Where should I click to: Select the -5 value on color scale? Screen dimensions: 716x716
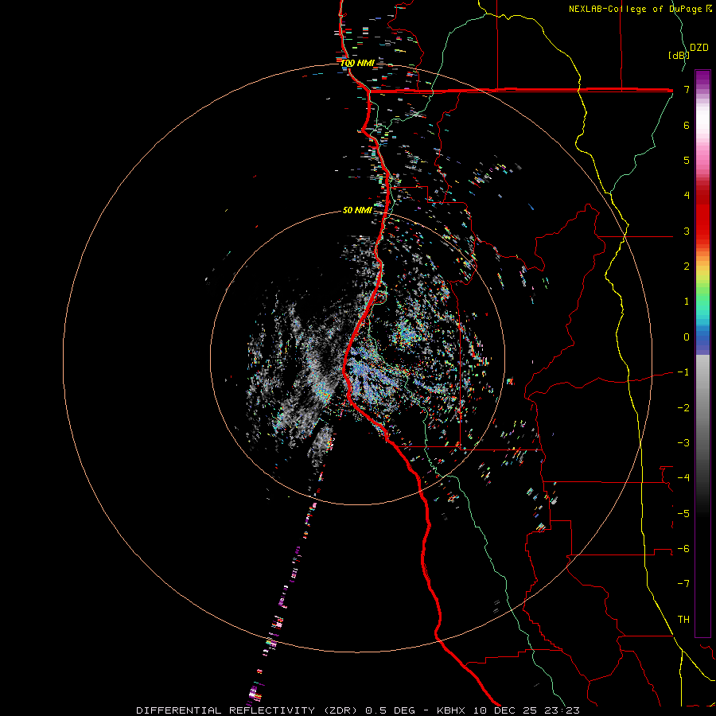pyautogui.click(x=683, y=514)
